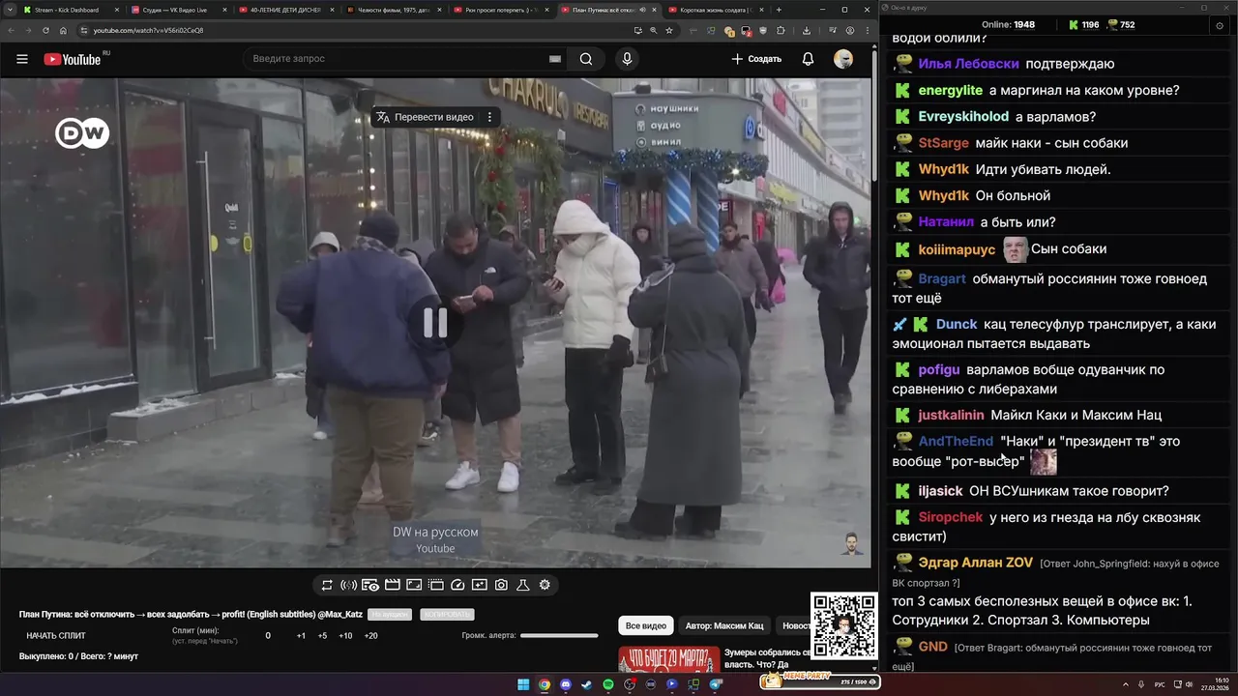Click the Создать create button
The width and height of the screenshot is (1238, 696).
(x=756, y=59)
